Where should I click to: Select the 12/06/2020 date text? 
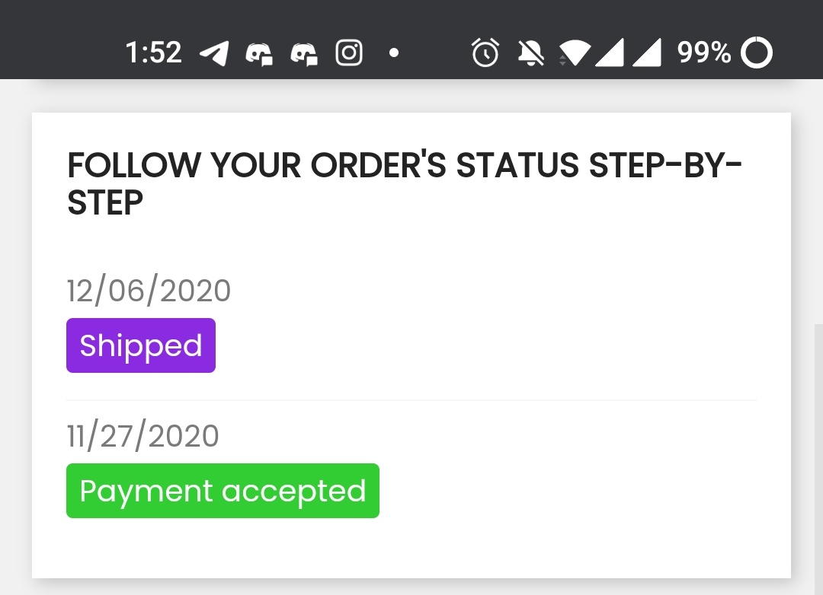(x=149, y=291)
